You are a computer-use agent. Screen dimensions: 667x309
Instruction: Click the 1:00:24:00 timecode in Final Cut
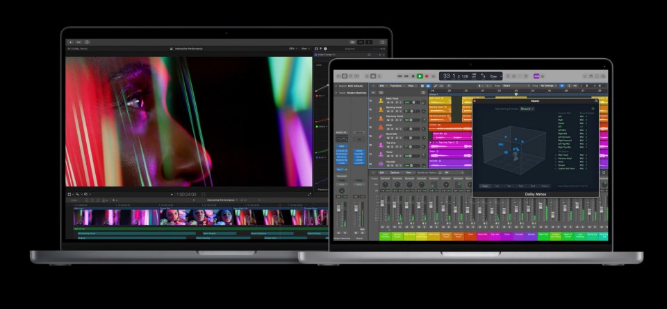pos(186,195)
